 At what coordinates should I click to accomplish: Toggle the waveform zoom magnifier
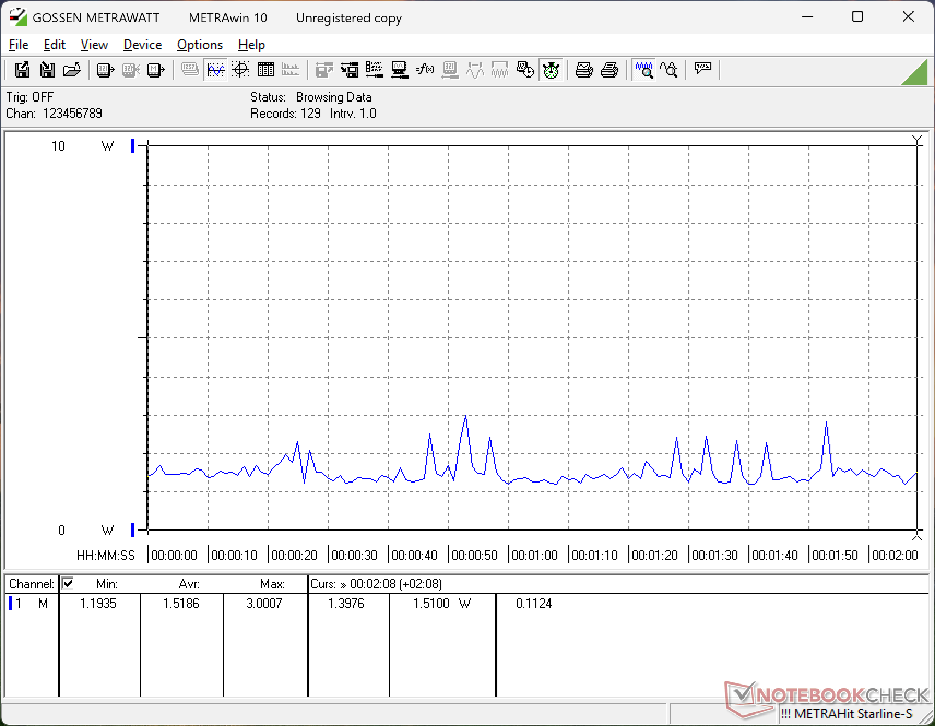pos(644,70)
